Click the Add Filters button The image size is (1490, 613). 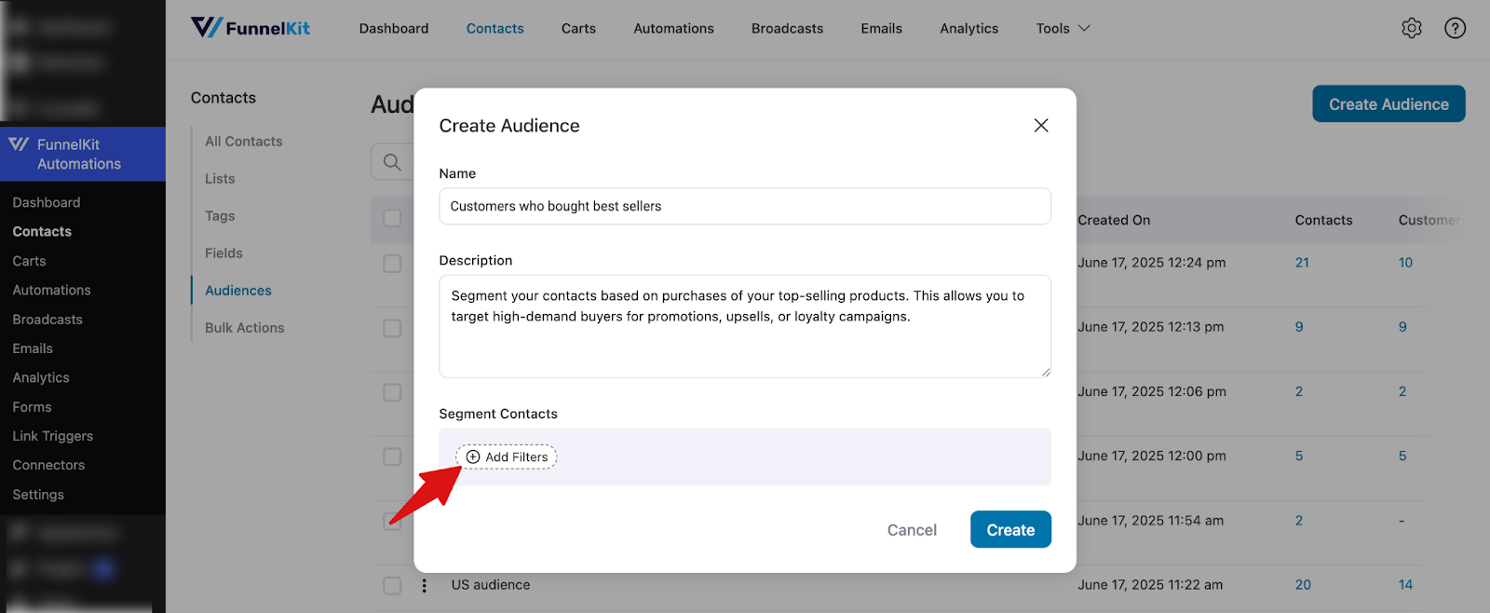(506, 456)
